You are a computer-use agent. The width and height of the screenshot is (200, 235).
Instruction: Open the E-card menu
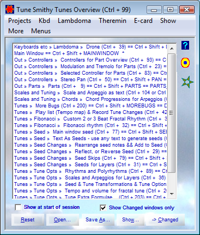point(143,21)
